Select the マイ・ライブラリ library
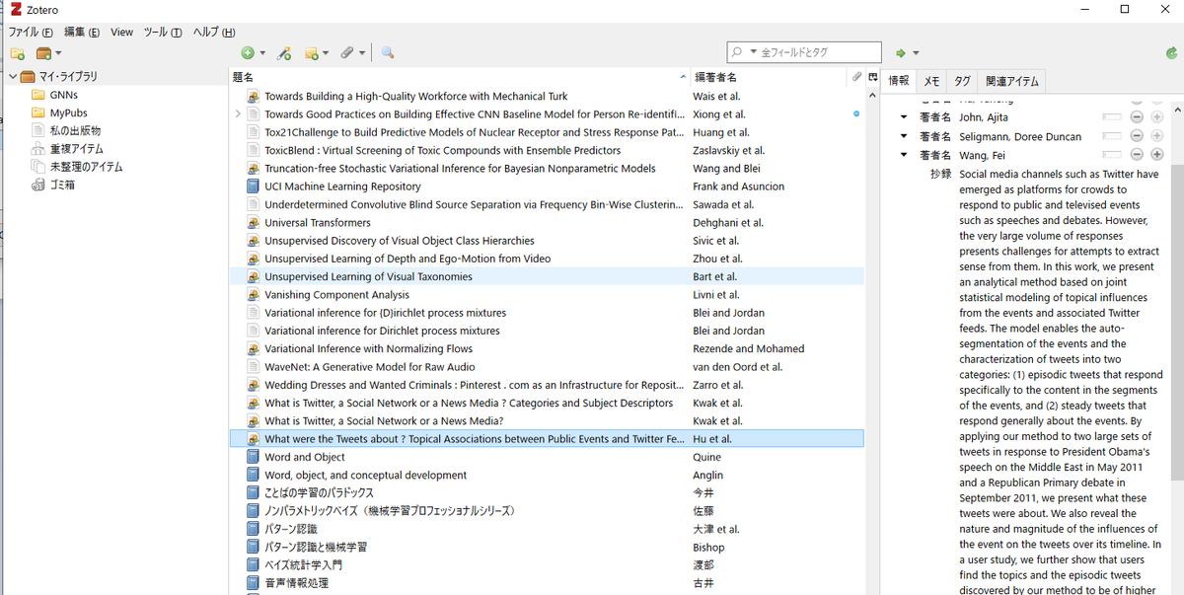Screen dimensions: 1184x595 [68, 77]
